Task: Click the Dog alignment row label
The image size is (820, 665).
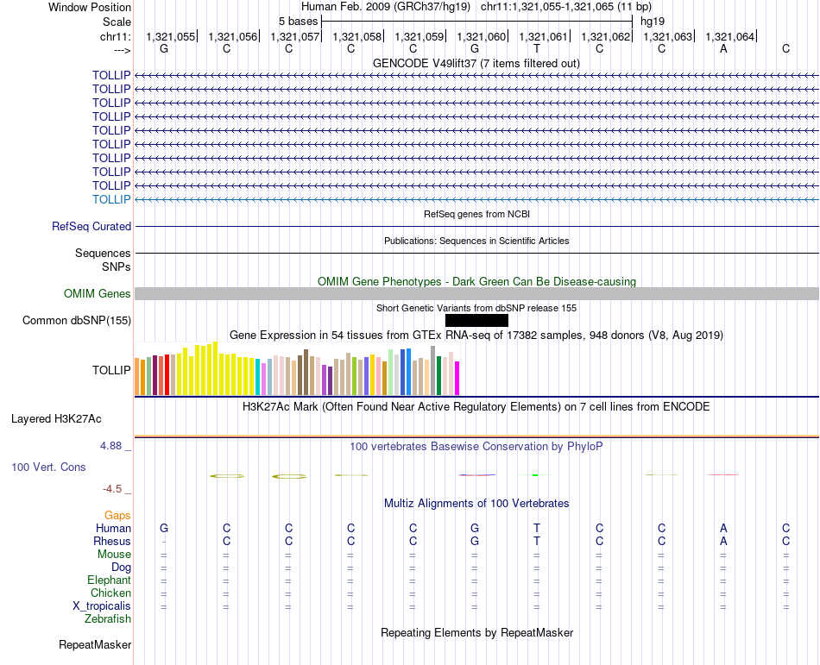Action: pyautogui.click(x=121, y=568)
